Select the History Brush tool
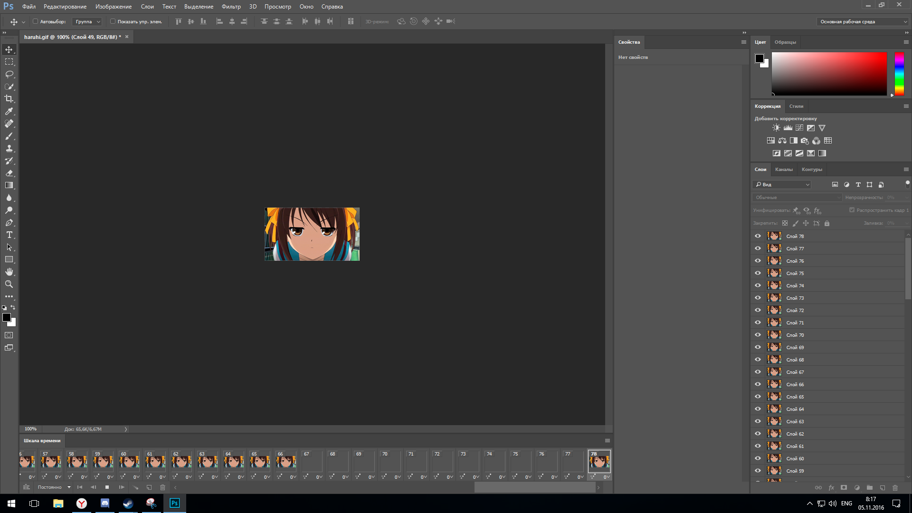 pyautogui.click(x=9, y=161)
